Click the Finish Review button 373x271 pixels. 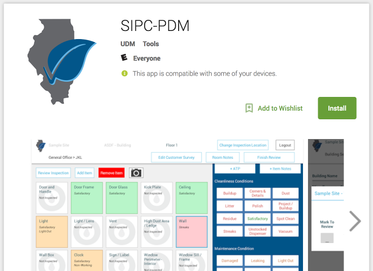click(269, 157)
